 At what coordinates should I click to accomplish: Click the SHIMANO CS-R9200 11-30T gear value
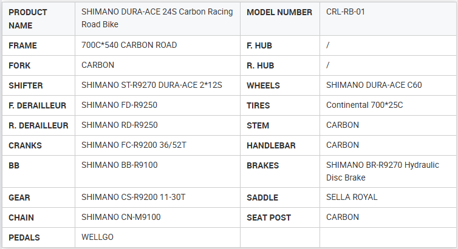[133, 198]
